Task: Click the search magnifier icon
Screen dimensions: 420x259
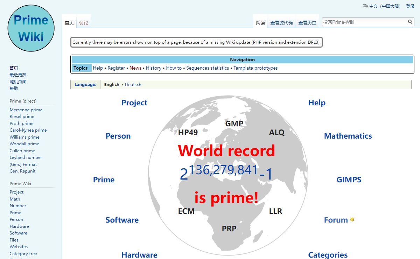Action: (x=410, y=22)
